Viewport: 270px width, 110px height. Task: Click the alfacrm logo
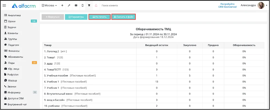[24, 6]
